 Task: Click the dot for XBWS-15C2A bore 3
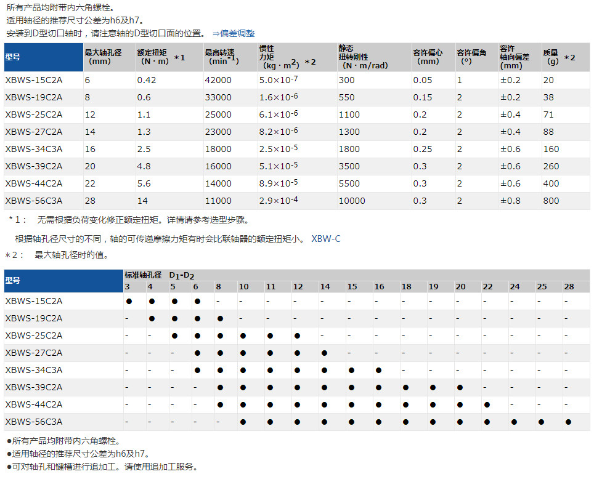[x=129, y=302]
